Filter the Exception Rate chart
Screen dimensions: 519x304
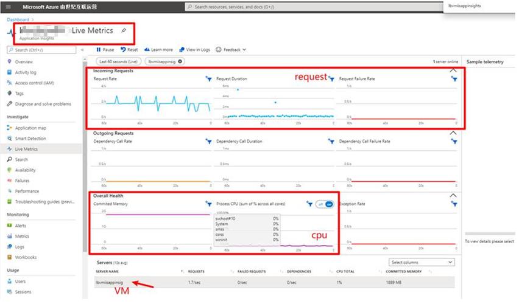click(454, 204)
